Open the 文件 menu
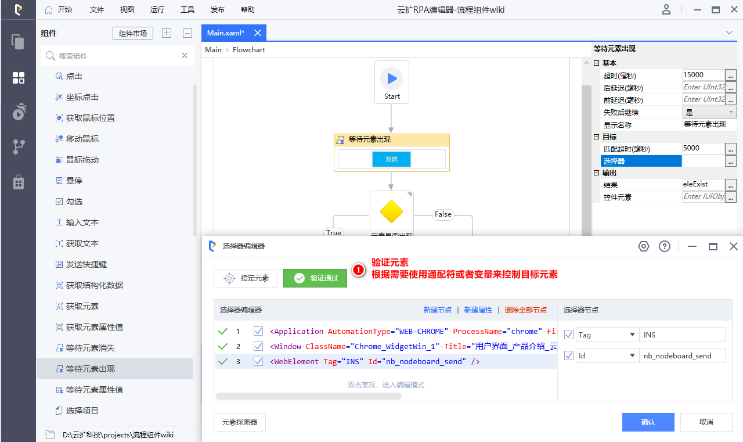Image resolution: width=743 pixels, height=442 pixels. (97, 10)
